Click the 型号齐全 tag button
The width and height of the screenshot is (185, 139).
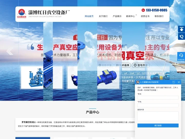tap(141, 65)
